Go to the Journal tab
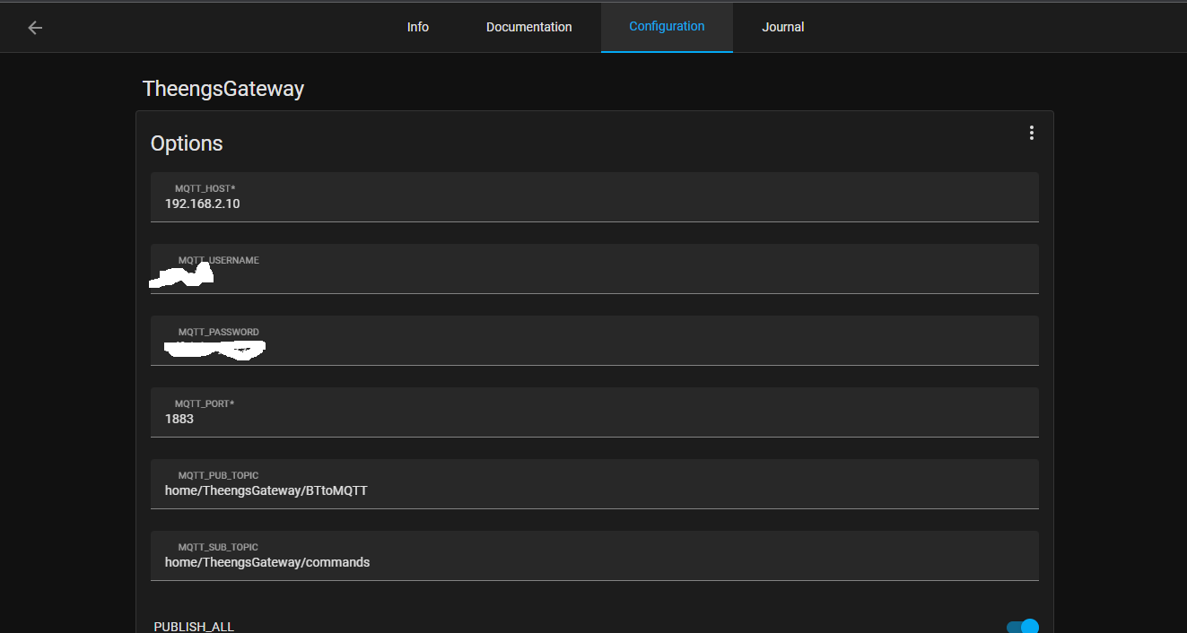This screenshot has width=1187, height=633. point(782,27)
